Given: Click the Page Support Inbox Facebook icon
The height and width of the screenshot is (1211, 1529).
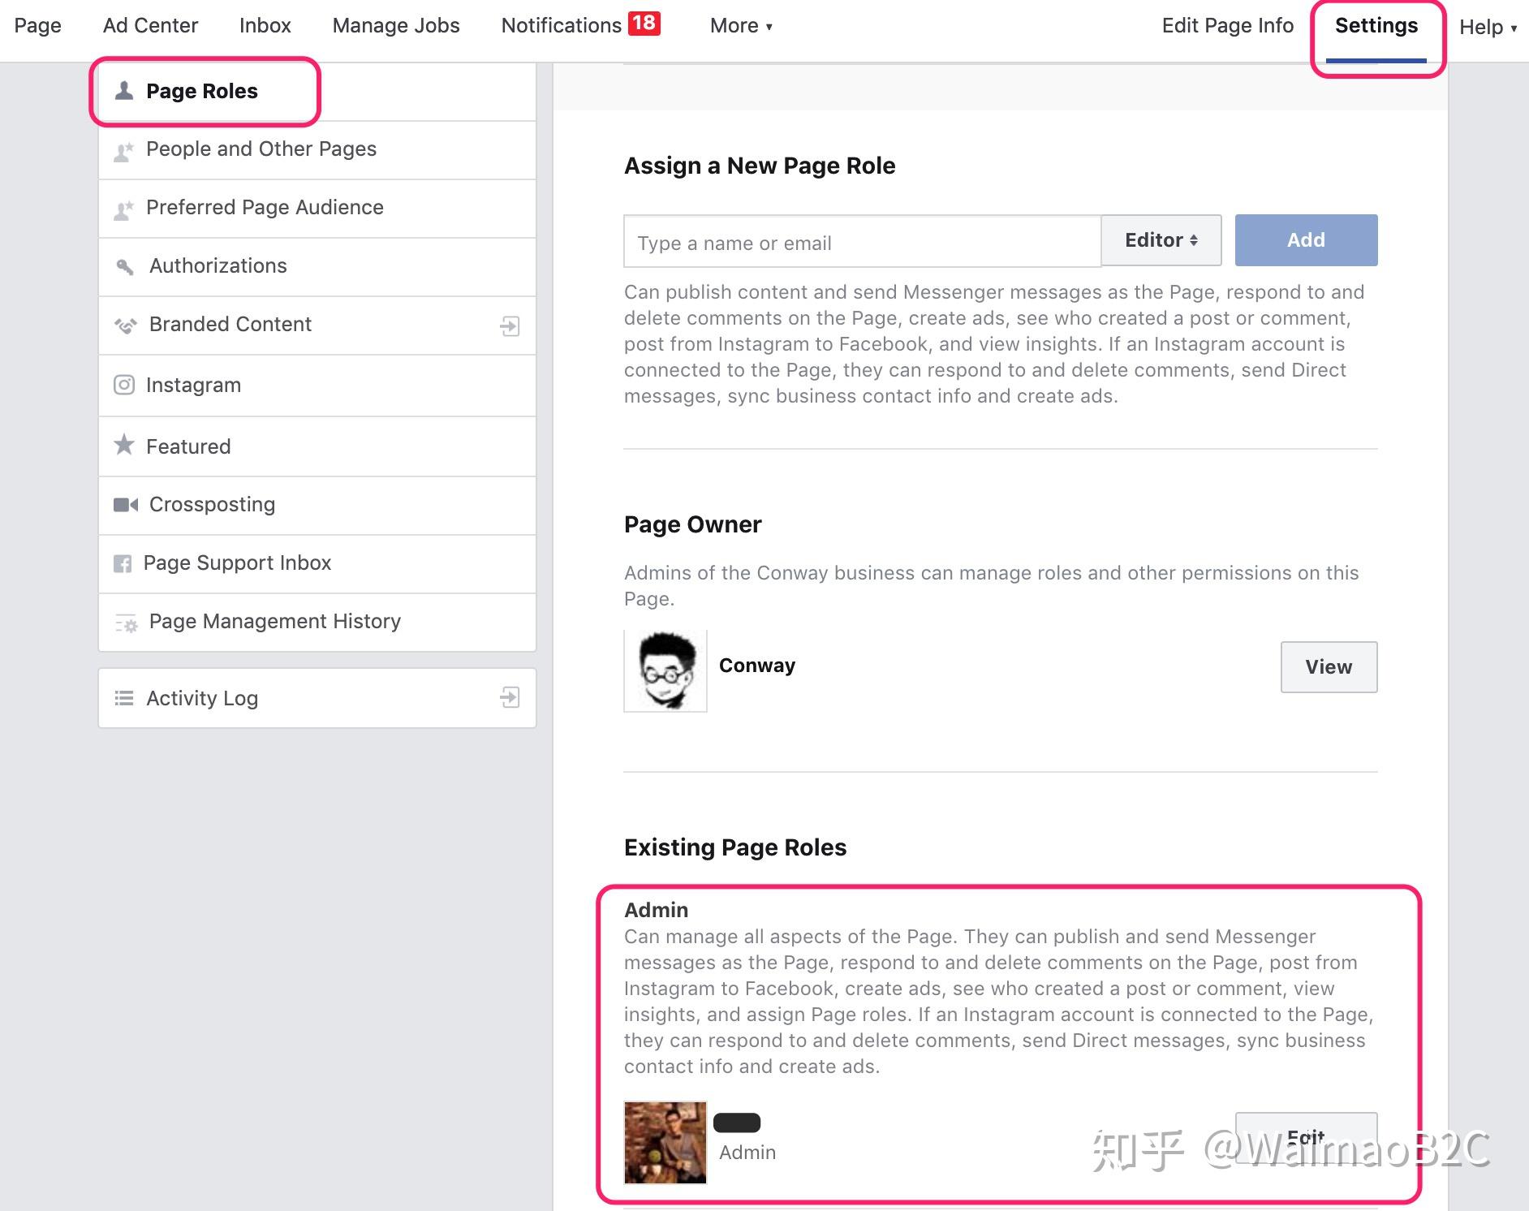Looking at the screenshot, I should (123, 563).
